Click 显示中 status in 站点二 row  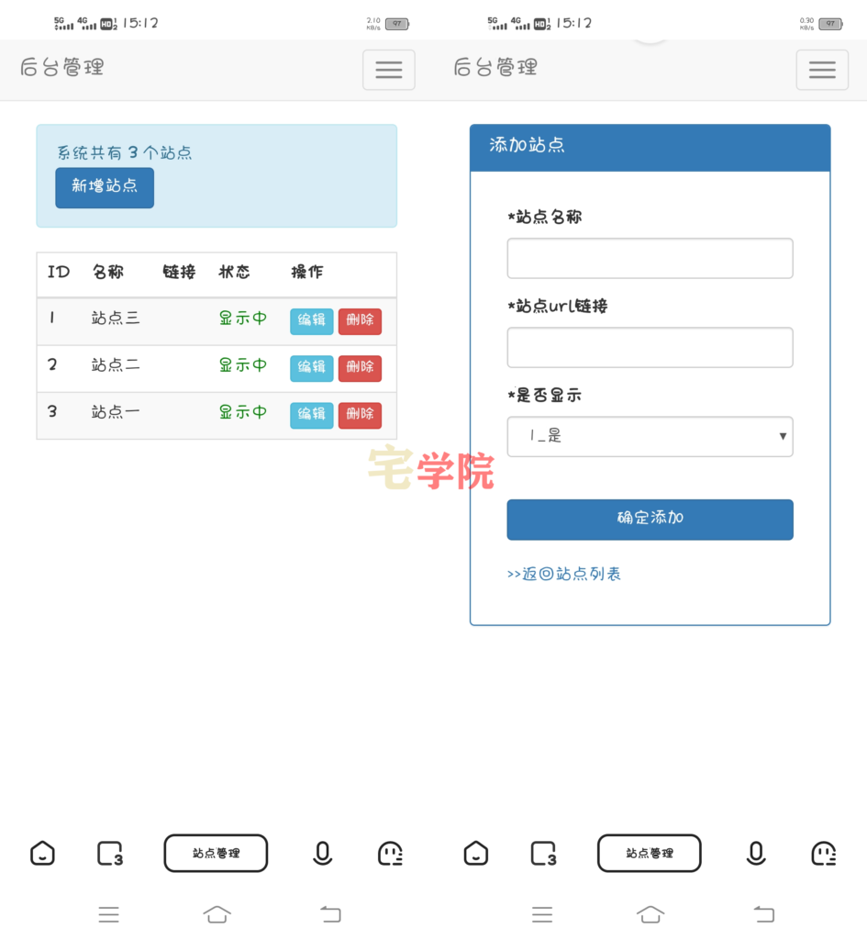[x=242, y=365]
